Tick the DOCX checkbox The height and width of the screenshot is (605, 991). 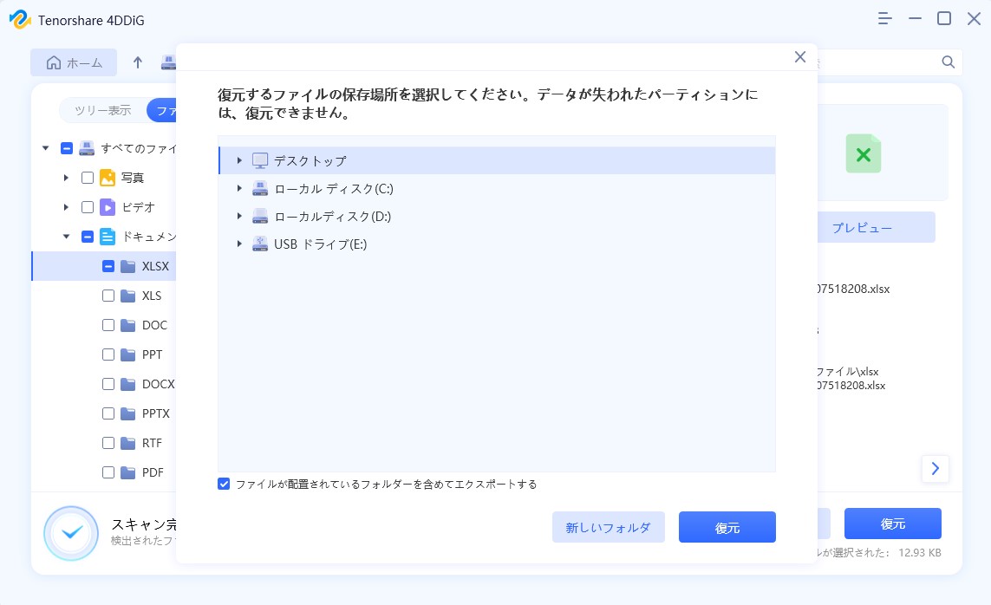(108, 384)
